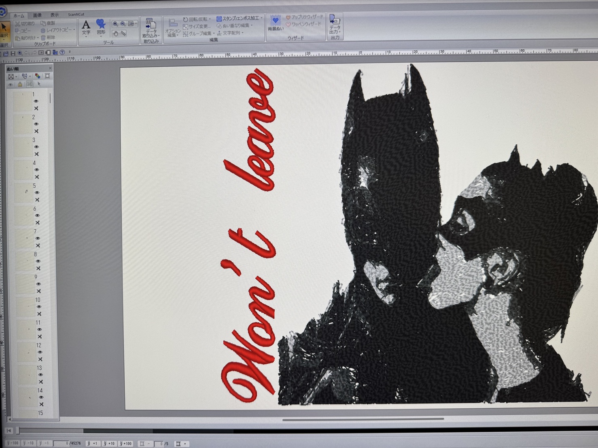Select the measure ruler tool
This screenshot has height=448, width=598.
[123, 34]
